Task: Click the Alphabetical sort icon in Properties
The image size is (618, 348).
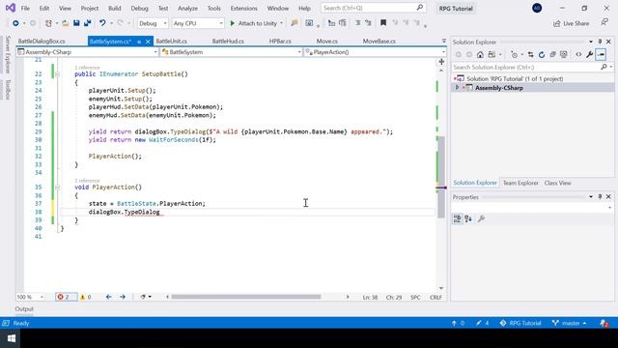Action: (468, 219)
